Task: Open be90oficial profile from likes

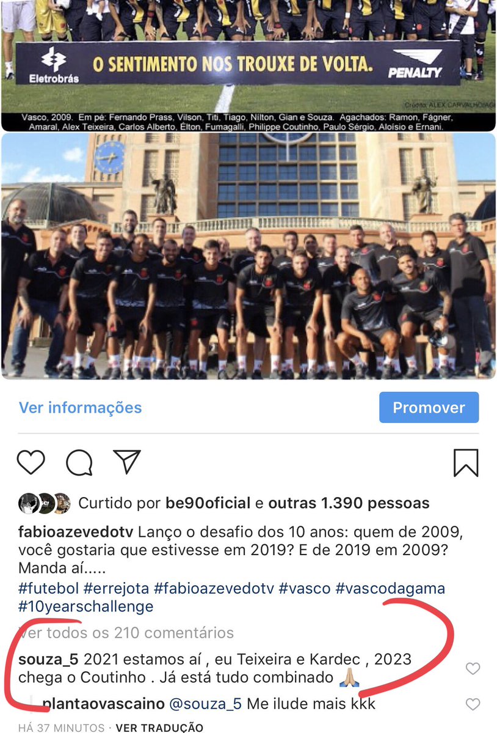Action: point(208,503)
